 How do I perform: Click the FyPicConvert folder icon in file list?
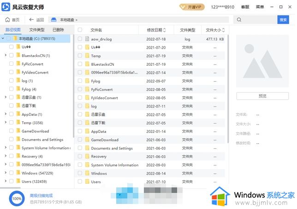[87, 90]
